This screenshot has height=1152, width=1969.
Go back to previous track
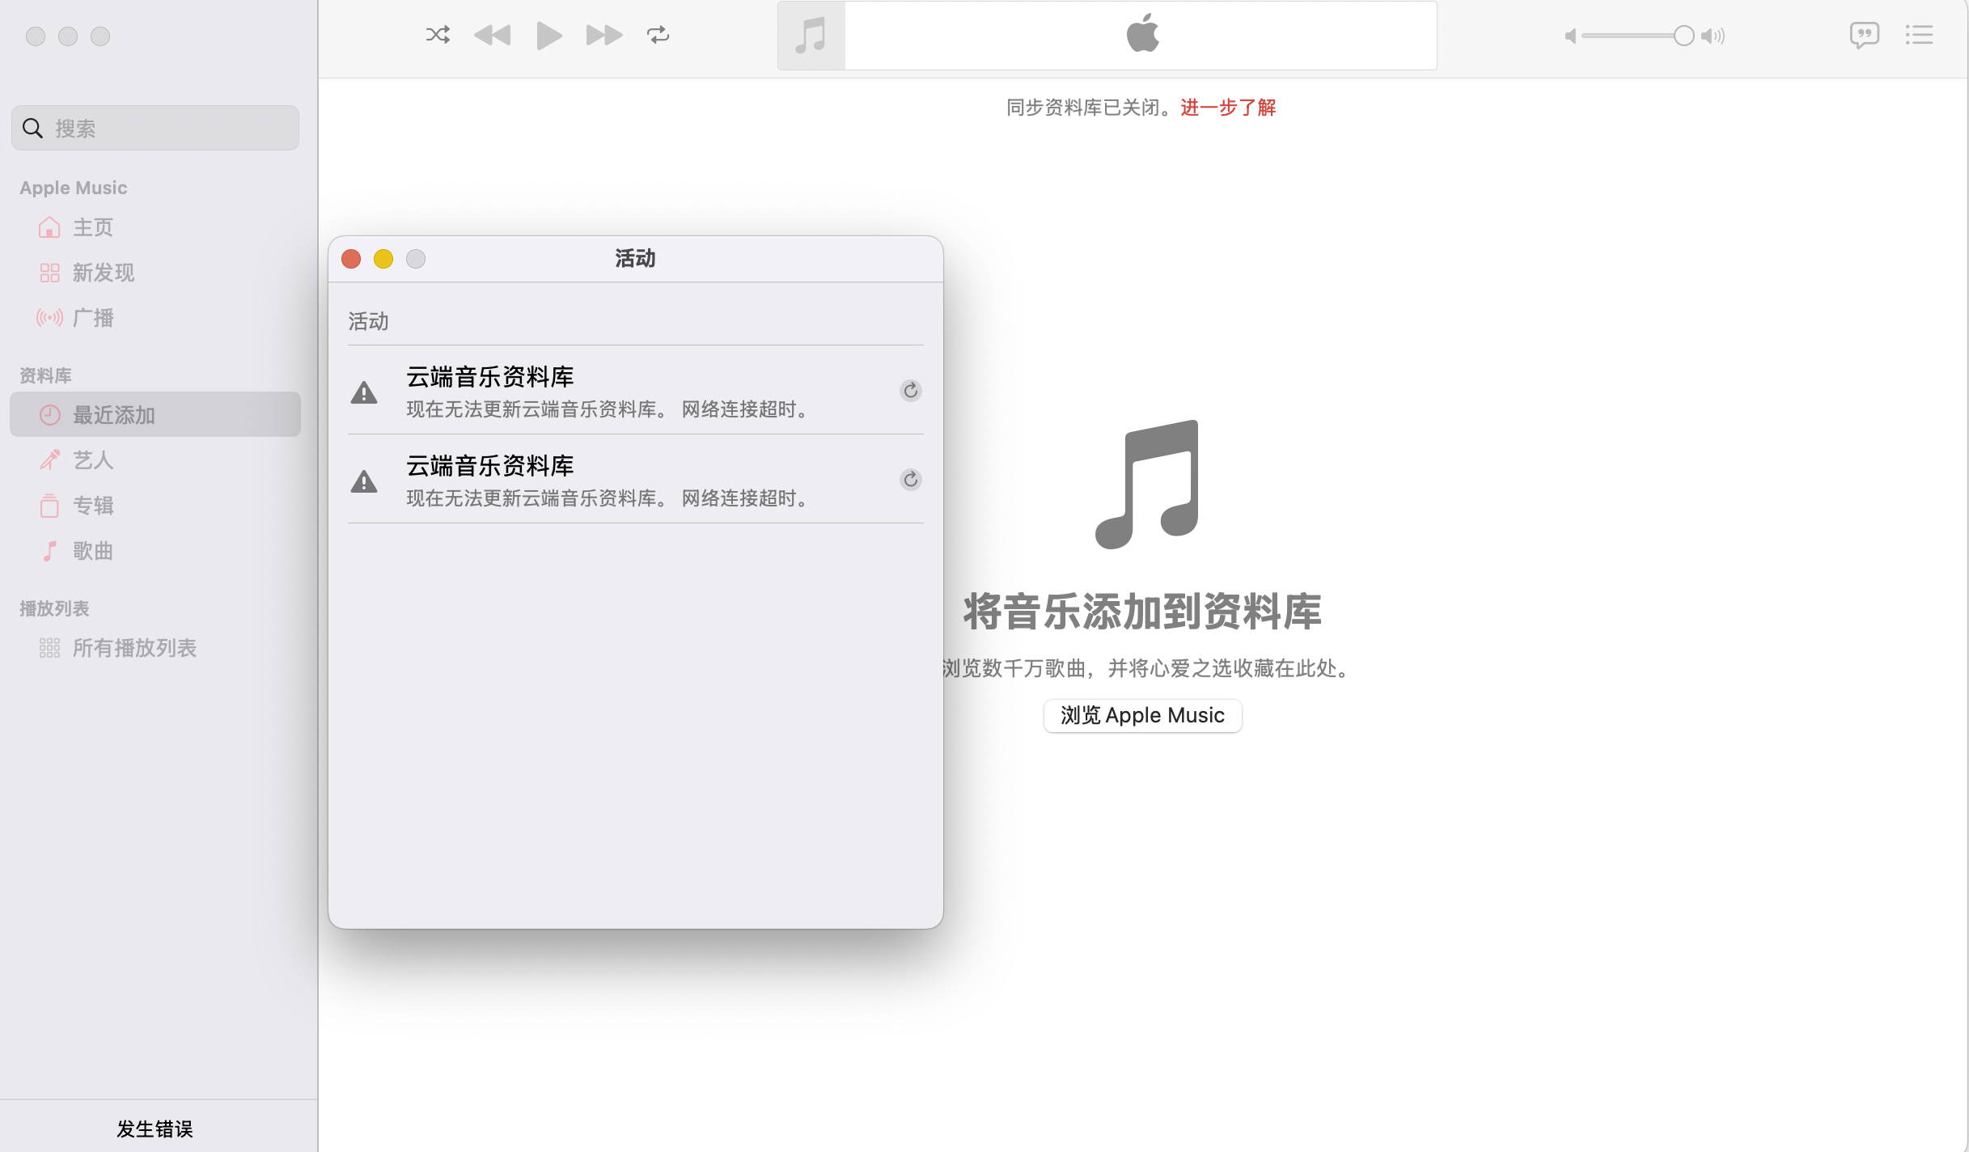tap(493, 35)
